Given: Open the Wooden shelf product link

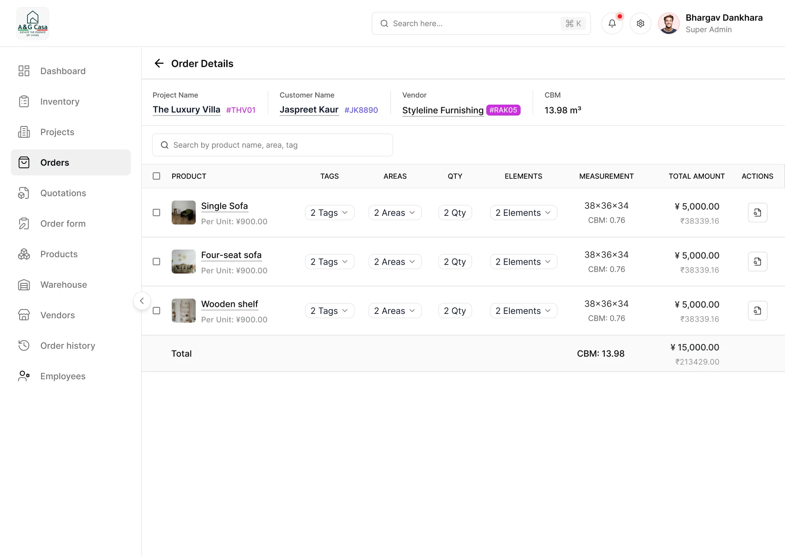Looking at the screenshot, I should tap(230, 304).
